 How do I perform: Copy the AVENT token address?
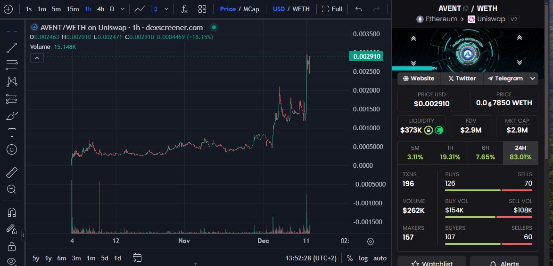(466, 8)
